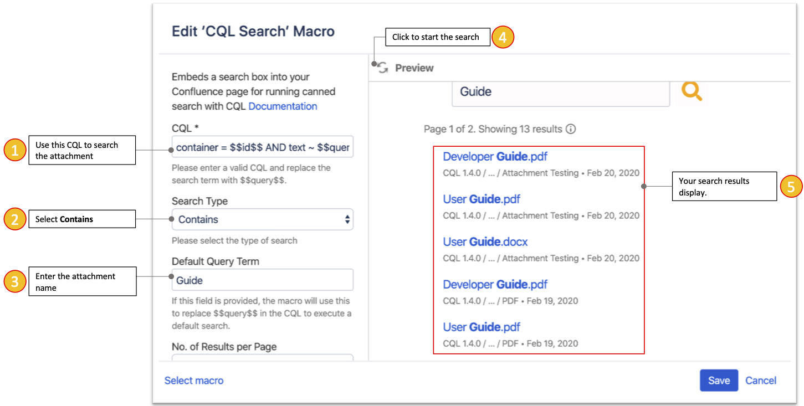Click into the CQL input field
804x406 pixels.
(262, 148)
